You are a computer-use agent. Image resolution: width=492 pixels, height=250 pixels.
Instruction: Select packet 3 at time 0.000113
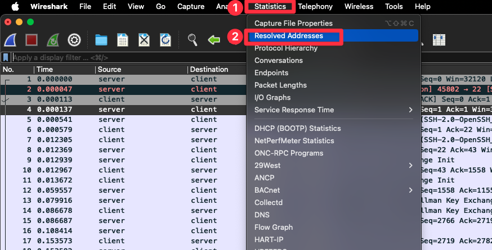pyautogui.click(x=124, y=99)
